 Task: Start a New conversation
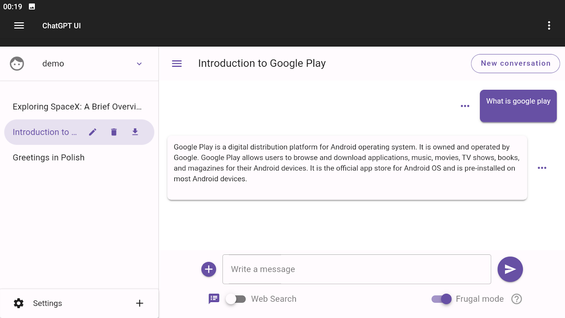[x=515, y=64]
